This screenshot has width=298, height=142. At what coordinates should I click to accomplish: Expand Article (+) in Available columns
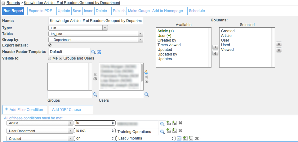point(166,31)
